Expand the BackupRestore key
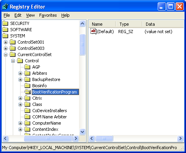The width and height of the screenshot is (186, 153). click(x=20, y=79)
